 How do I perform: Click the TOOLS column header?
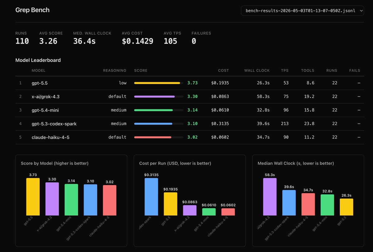(308, 70)
